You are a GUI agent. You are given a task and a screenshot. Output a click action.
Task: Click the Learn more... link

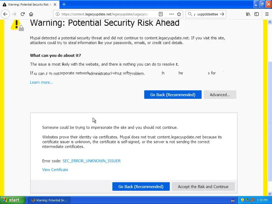[41, 82]
